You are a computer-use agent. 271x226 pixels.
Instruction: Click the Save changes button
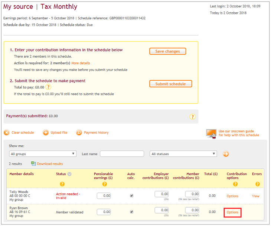click(x=167, y=51)
